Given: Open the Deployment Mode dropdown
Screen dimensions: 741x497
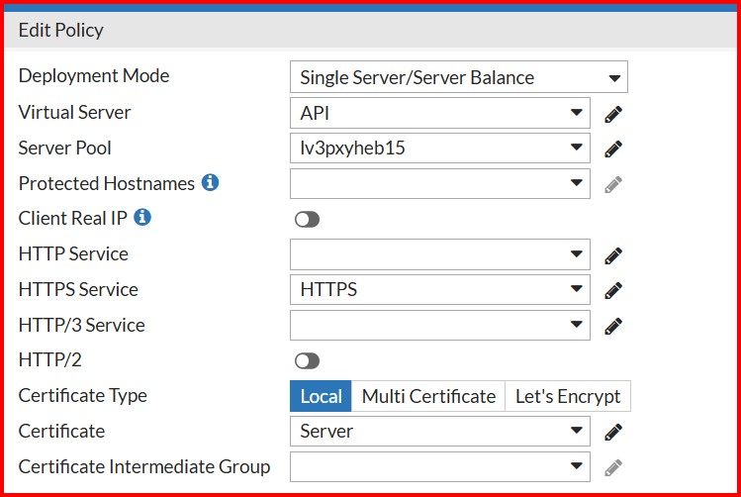Looking at the screenshot, I should [459, 77].
